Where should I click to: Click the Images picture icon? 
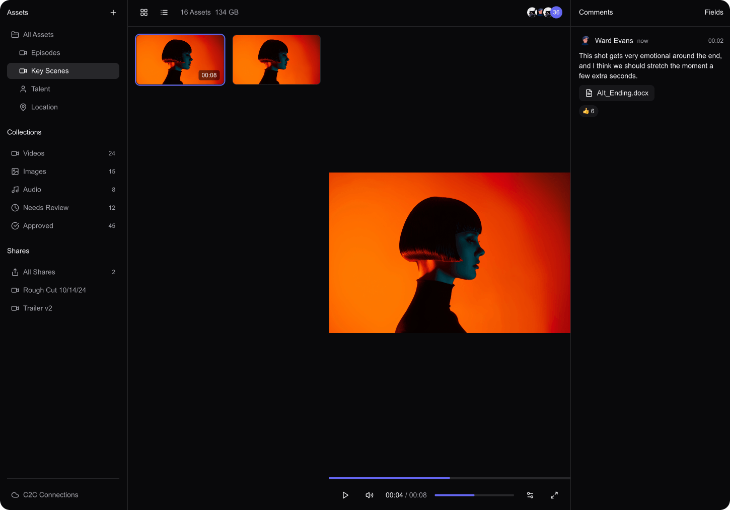click(x=15, y=172)
